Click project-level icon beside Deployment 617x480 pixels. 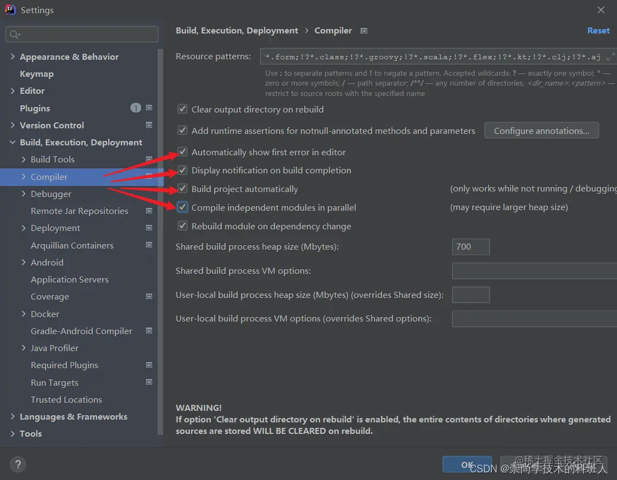point(149,228)
